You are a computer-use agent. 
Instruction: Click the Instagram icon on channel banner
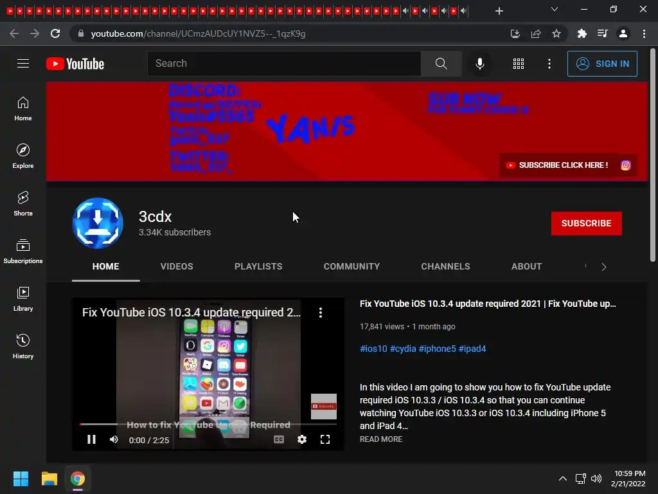point(626,165)
